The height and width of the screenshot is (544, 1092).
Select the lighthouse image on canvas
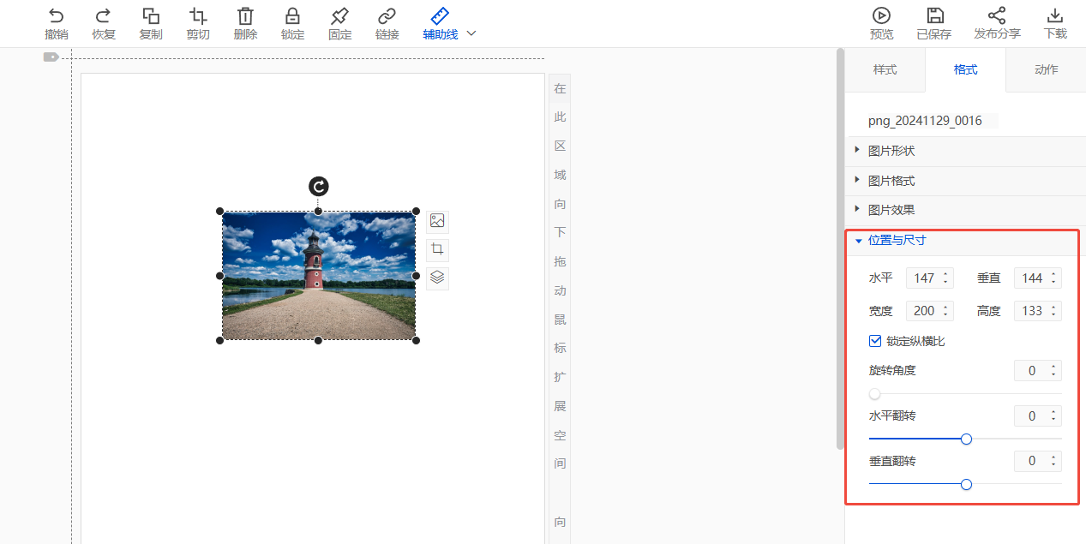tap(318, 276)
